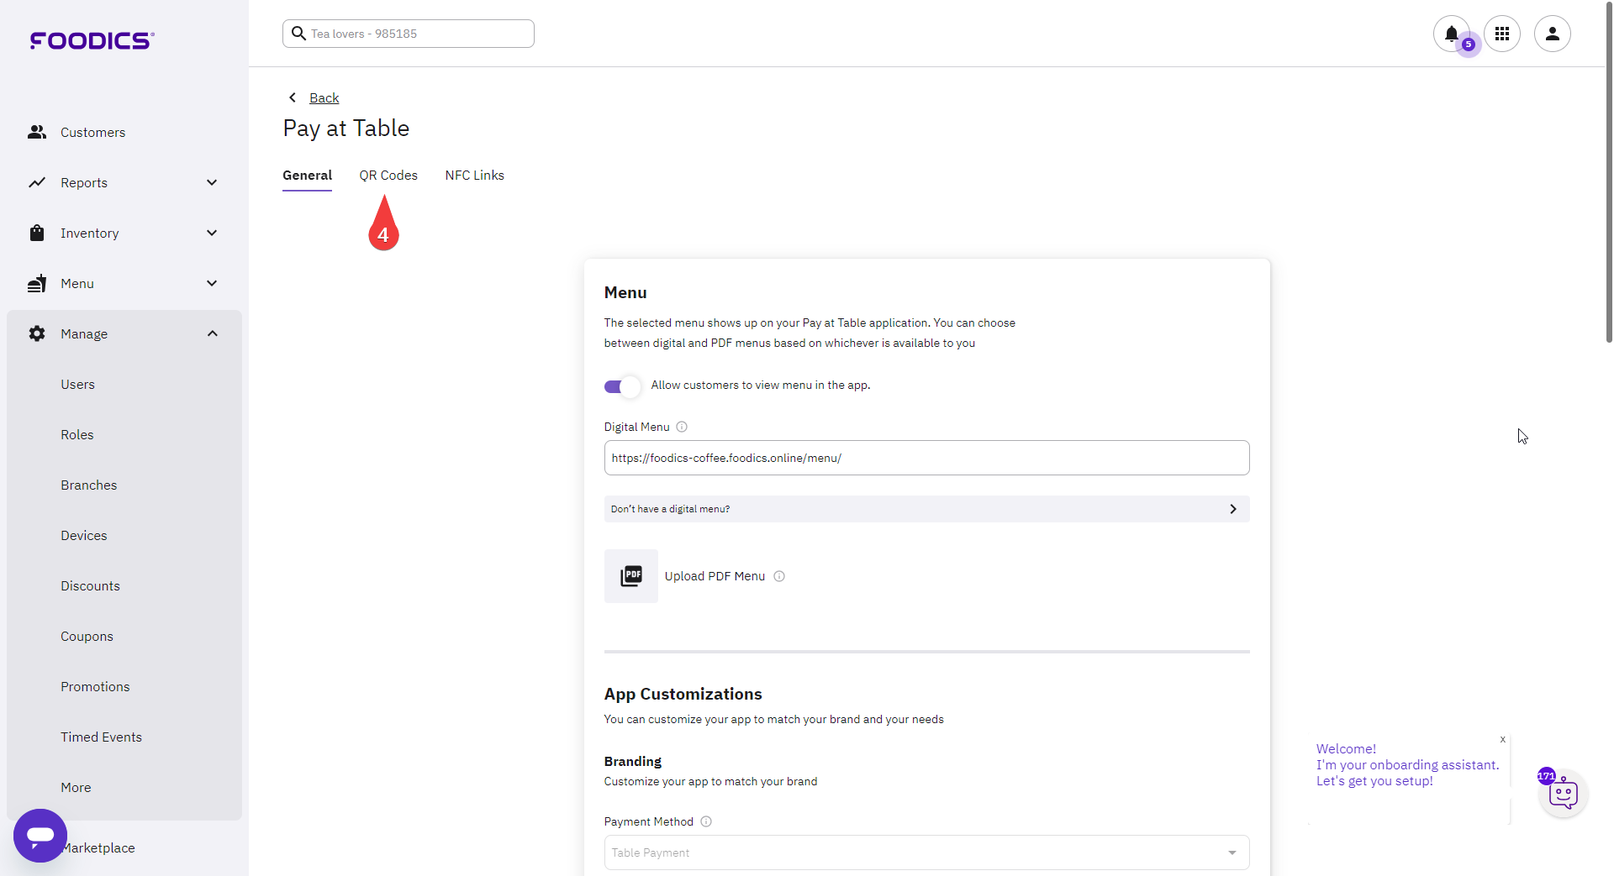This screenshot has height=876, width=1614.
Task: Open the apps grid menu
Action: coord(1501,34)
